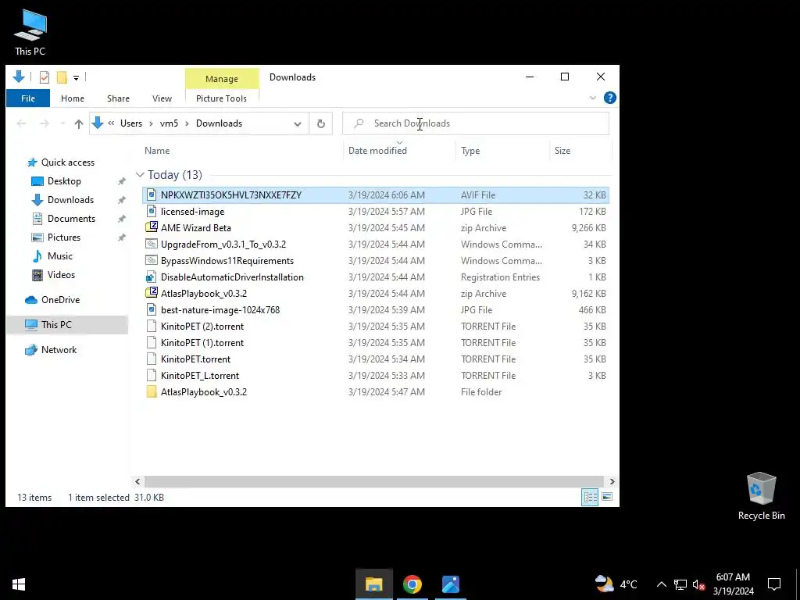Go forward with the Forward arrow
Viewport: 800px width, 600px height.
pos(45,123)
